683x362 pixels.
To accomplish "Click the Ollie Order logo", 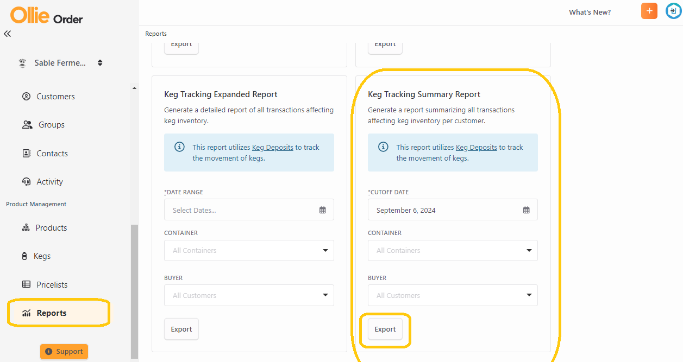I will pos(46,15).
